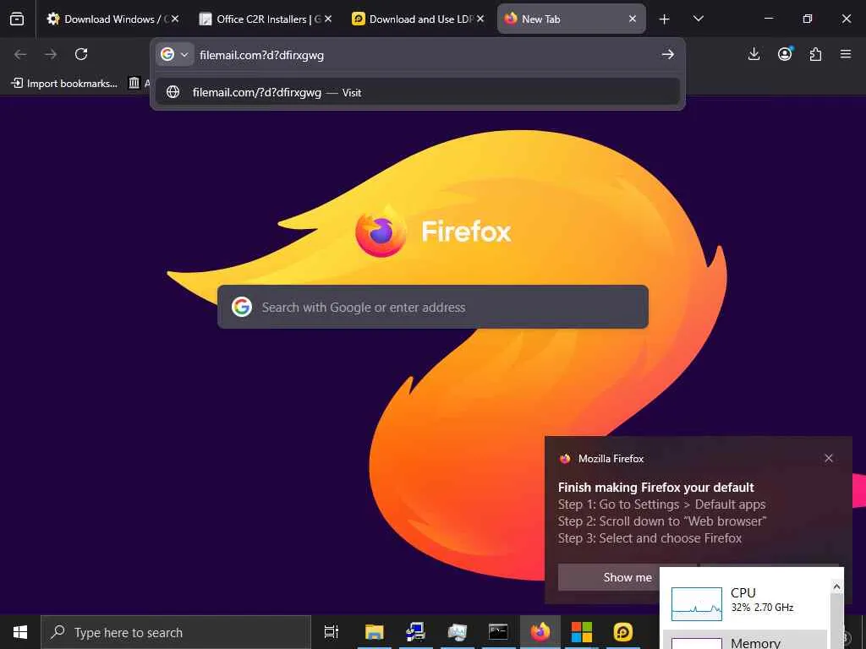This screenshot has width=866, height=649.
Task: Select the New Tab tab
Action: 571,19
